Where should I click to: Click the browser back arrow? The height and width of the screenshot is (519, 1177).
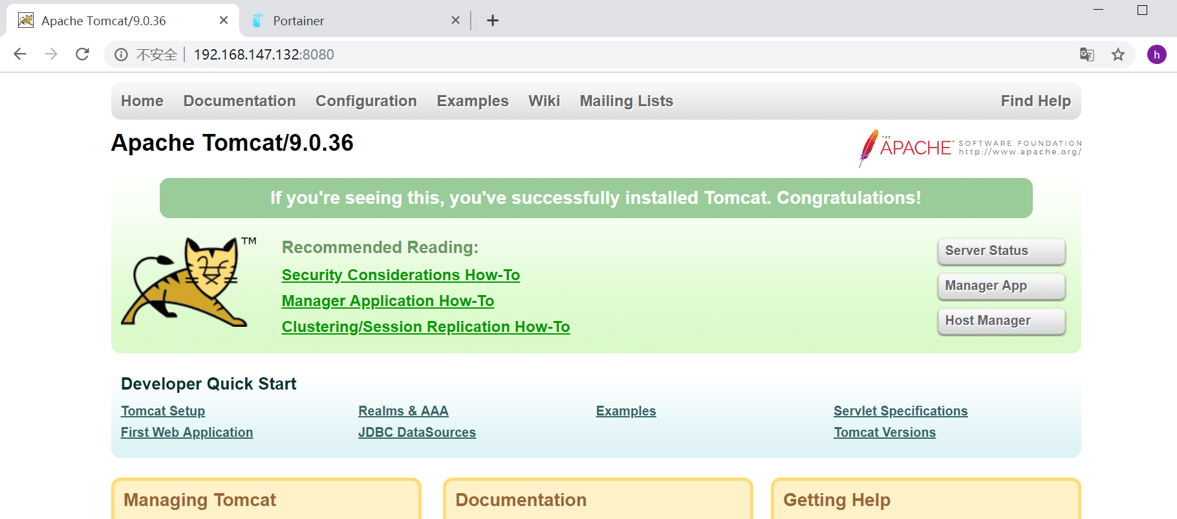point(20,54)
